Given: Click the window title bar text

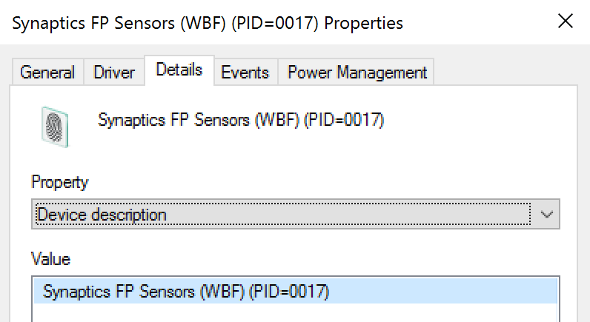Looking at the screenshot, I should coord(208,23).
